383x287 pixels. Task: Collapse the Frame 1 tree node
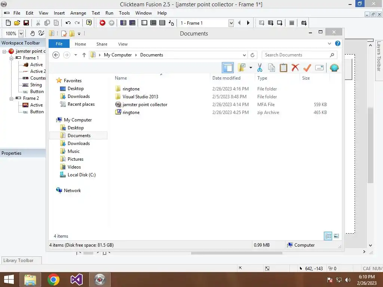click(x=11, y=58)
